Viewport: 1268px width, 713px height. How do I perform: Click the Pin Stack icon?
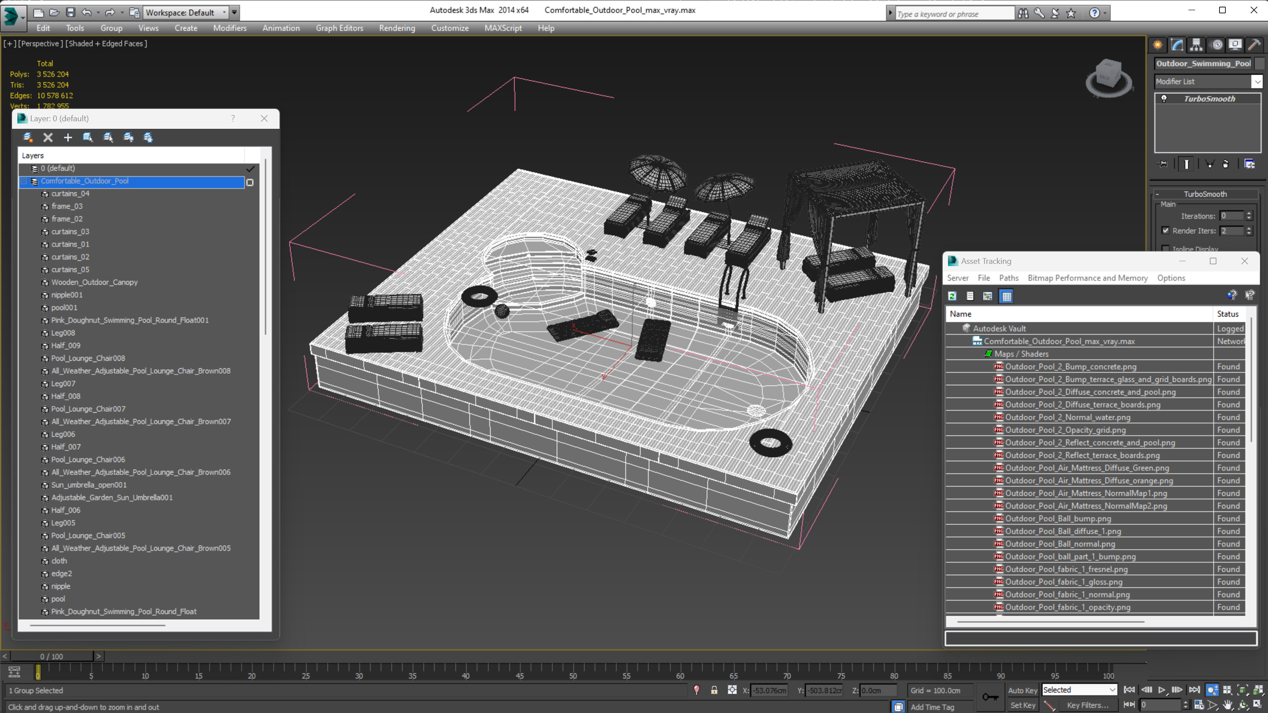[x=1163, y=164]
